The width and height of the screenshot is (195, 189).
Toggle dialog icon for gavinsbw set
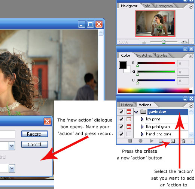tap(129, 111)
